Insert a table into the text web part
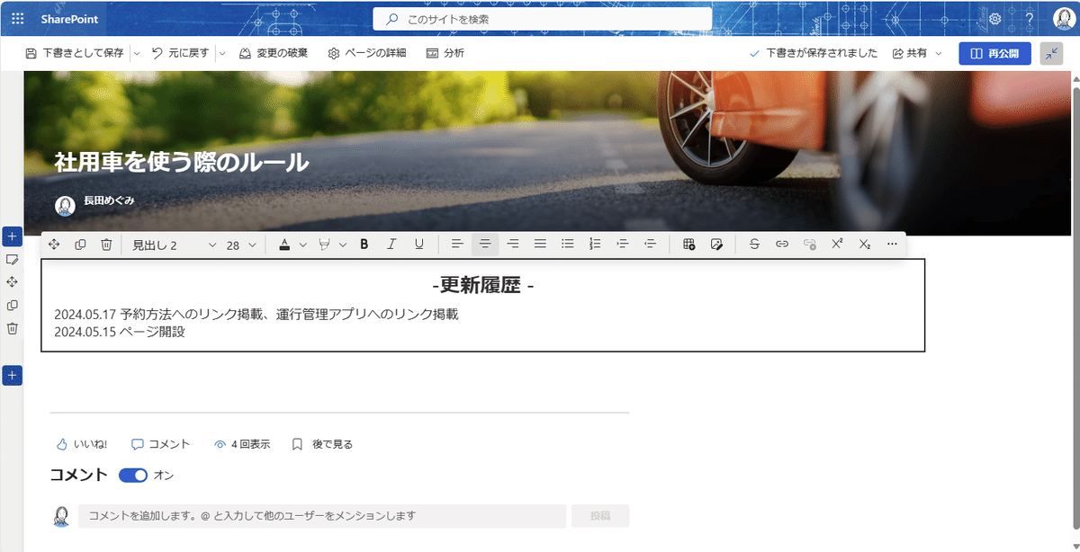This screenshot has width=1080, height=552. pyautogui.click(x=688, y=245)
